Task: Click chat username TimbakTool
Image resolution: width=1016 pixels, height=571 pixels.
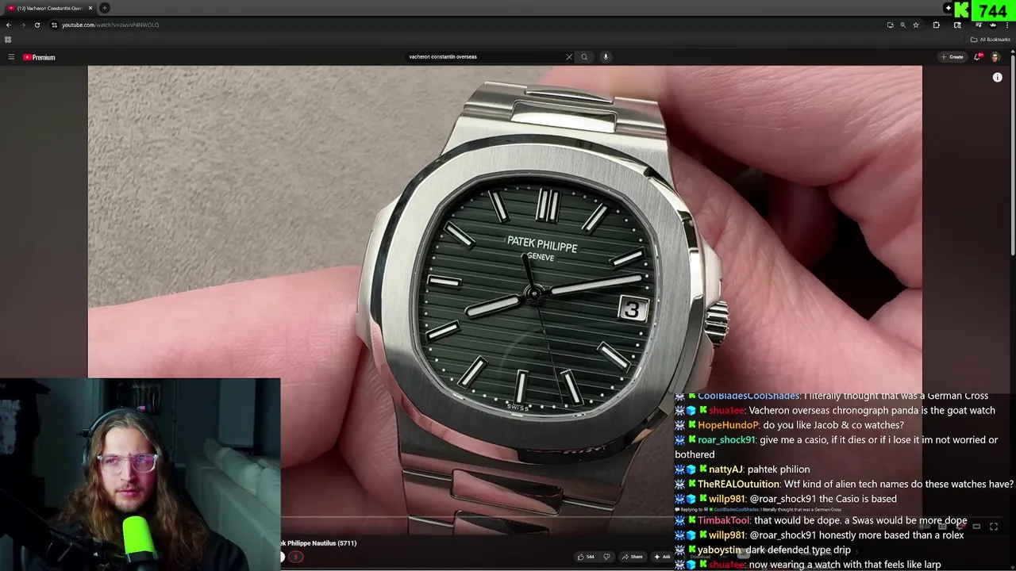Action: [x=724, y=520]
